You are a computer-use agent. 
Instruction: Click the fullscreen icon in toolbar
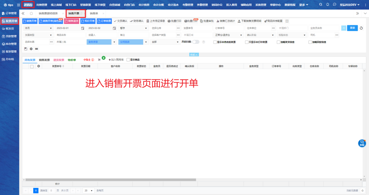click(287, 21)
